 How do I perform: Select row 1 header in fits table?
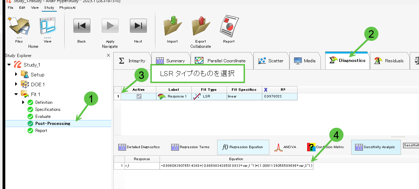click(118, 96)
